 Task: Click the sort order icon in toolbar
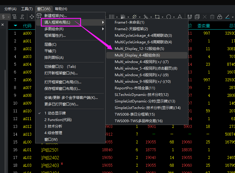[22, 17]
